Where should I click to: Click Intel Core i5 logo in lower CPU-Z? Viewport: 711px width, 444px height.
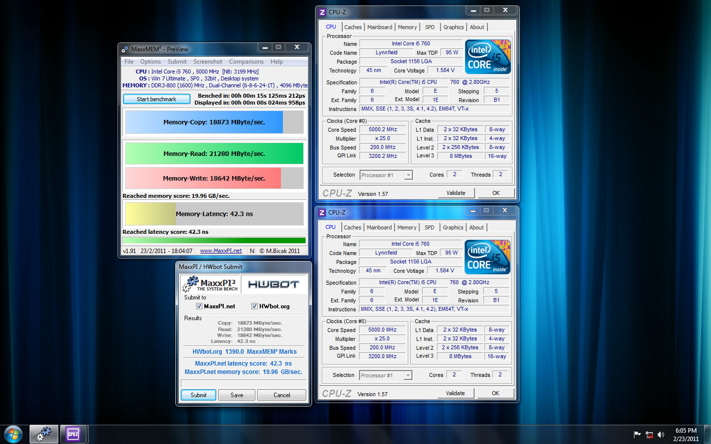tap(487, 257)
